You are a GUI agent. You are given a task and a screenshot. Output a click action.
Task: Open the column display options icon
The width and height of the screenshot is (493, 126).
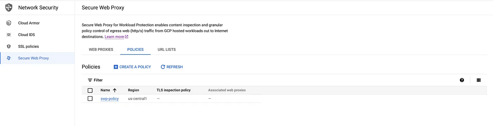pos(479,80)
